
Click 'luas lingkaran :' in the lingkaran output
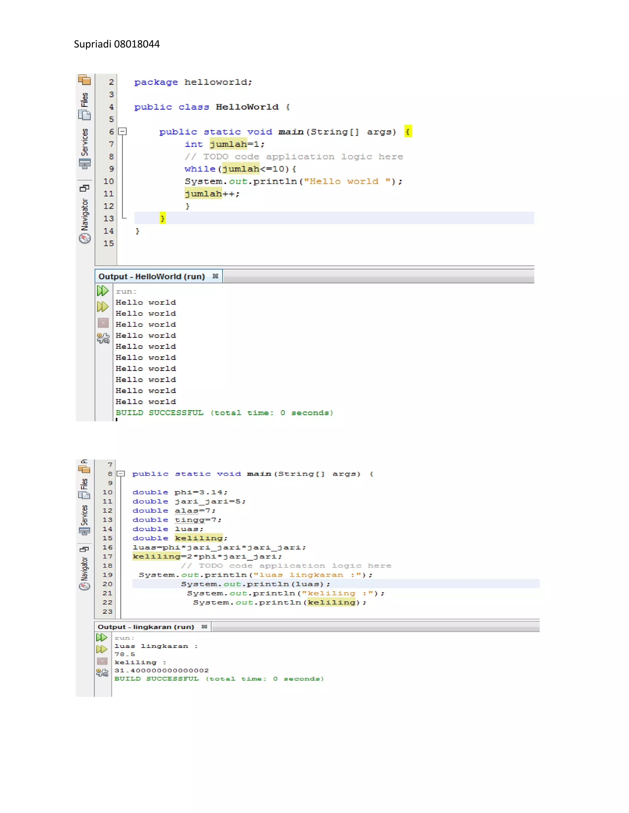point(156,646)
